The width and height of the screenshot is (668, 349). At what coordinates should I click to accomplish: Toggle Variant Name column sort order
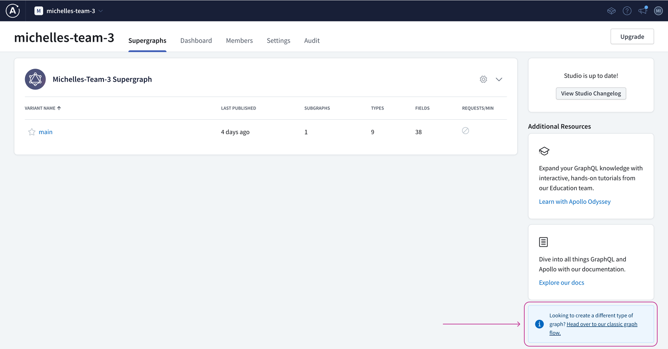[43, 108]
